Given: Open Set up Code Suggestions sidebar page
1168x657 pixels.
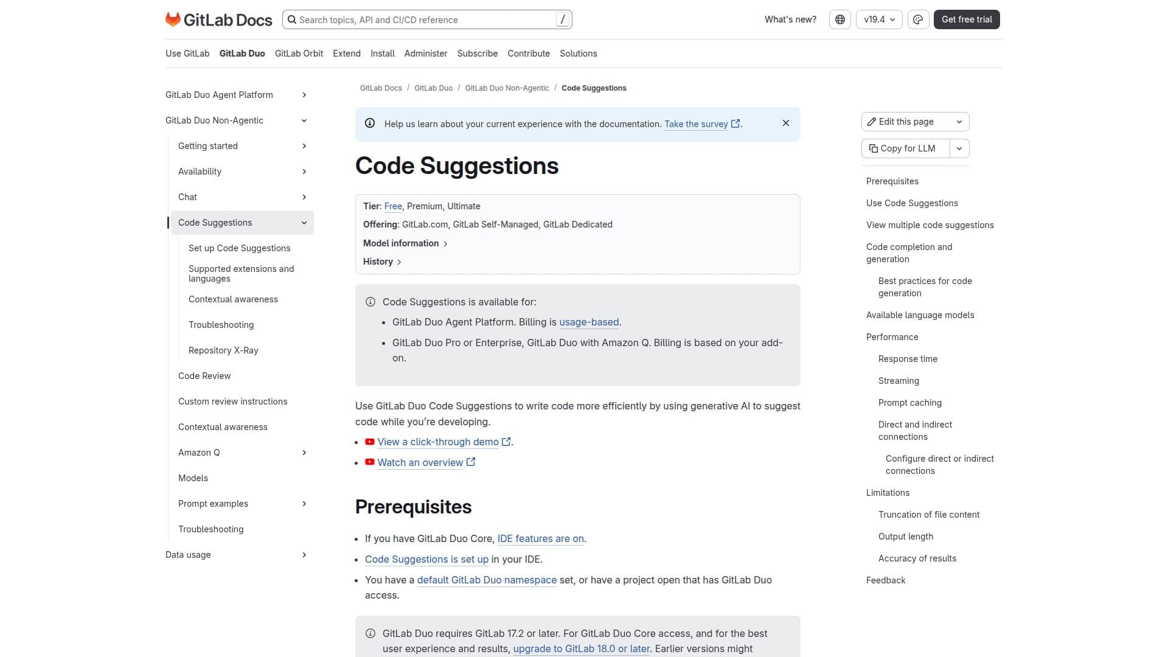Looking at the screenshot, I should pos(239,248).
